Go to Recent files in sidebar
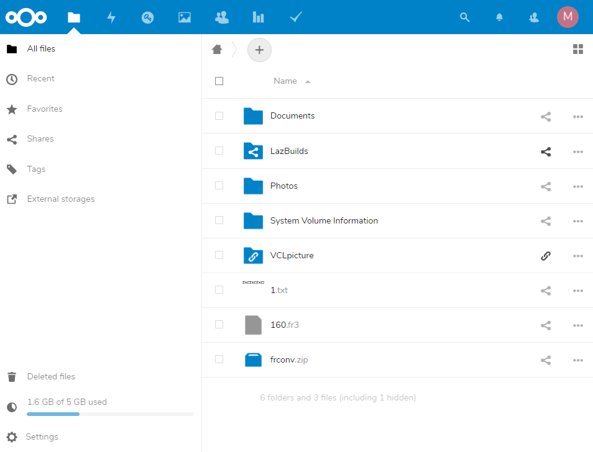 coord(40,79)
